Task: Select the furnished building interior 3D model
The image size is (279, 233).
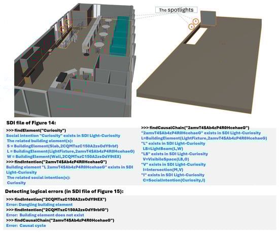Action: tap(75, 60)
